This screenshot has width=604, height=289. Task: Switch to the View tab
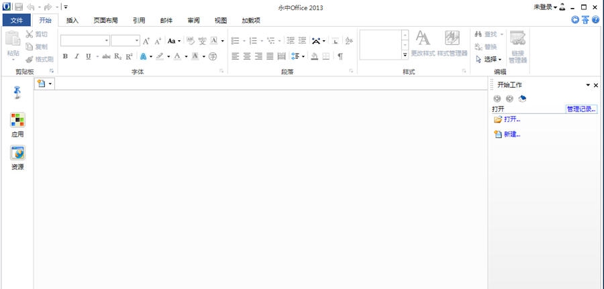pyautogui.click(x=221, y=20)
